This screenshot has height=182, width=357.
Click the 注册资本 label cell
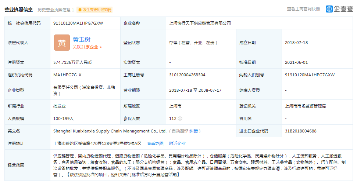[27, 62]
